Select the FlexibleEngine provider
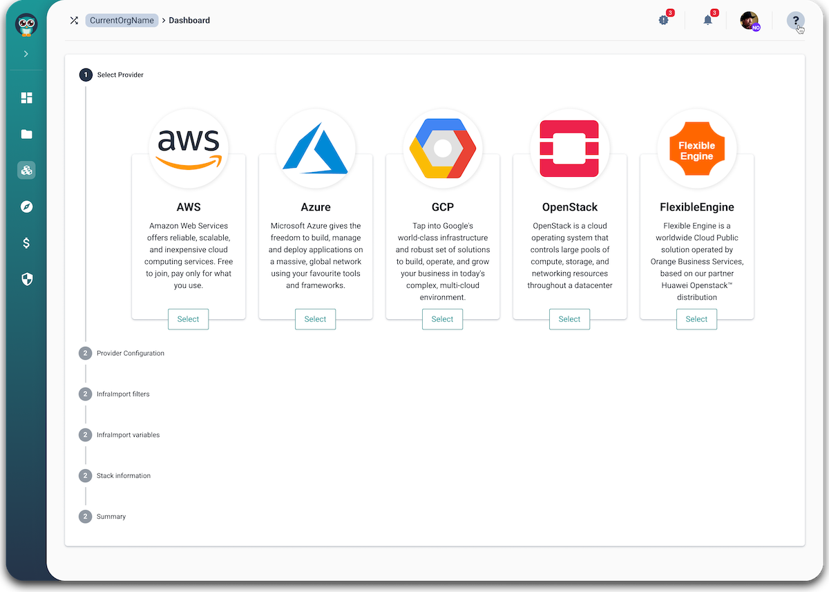 [696, 319]
